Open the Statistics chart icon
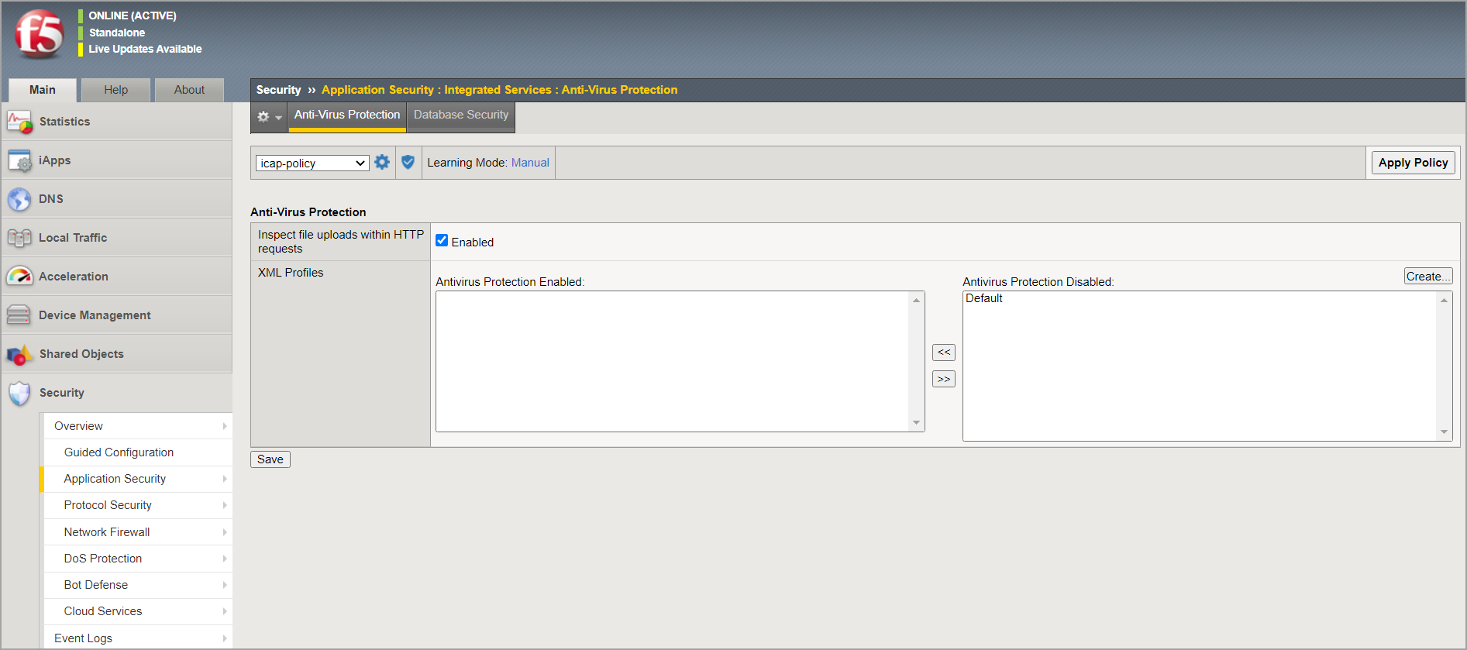The height and width of the screenshot is (650, 1467). [19, 122]
